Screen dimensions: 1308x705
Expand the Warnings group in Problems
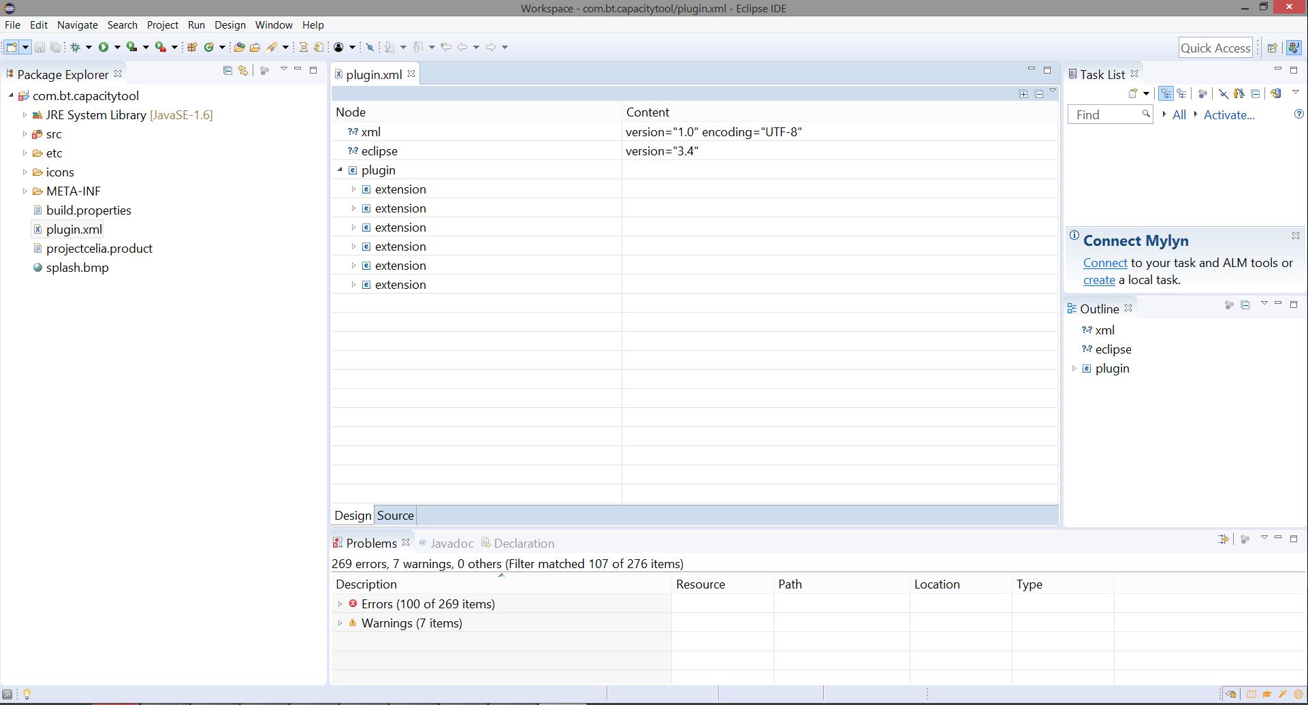click(x=340, y=623)
